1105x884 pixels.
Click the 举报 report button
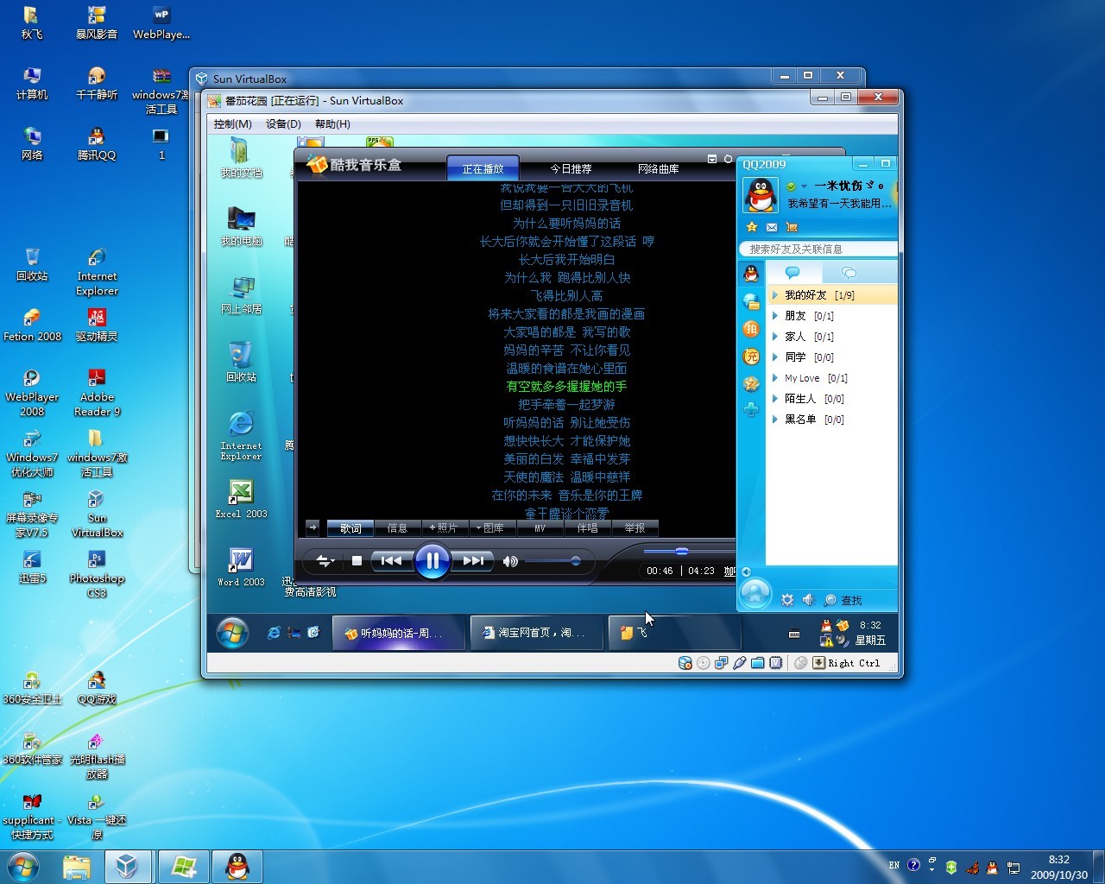[635, 527]
